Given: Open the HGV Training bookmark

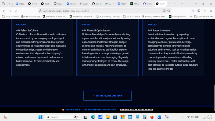Looking at the screenshot, I should click(109, 16).
